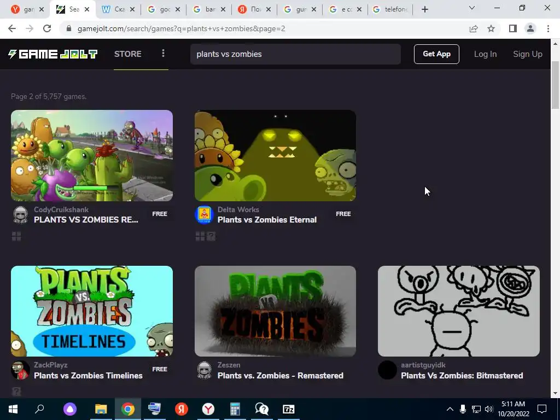
Task: Click the Windows platform icon under Delta Works game
Action: tap(200, 236)
